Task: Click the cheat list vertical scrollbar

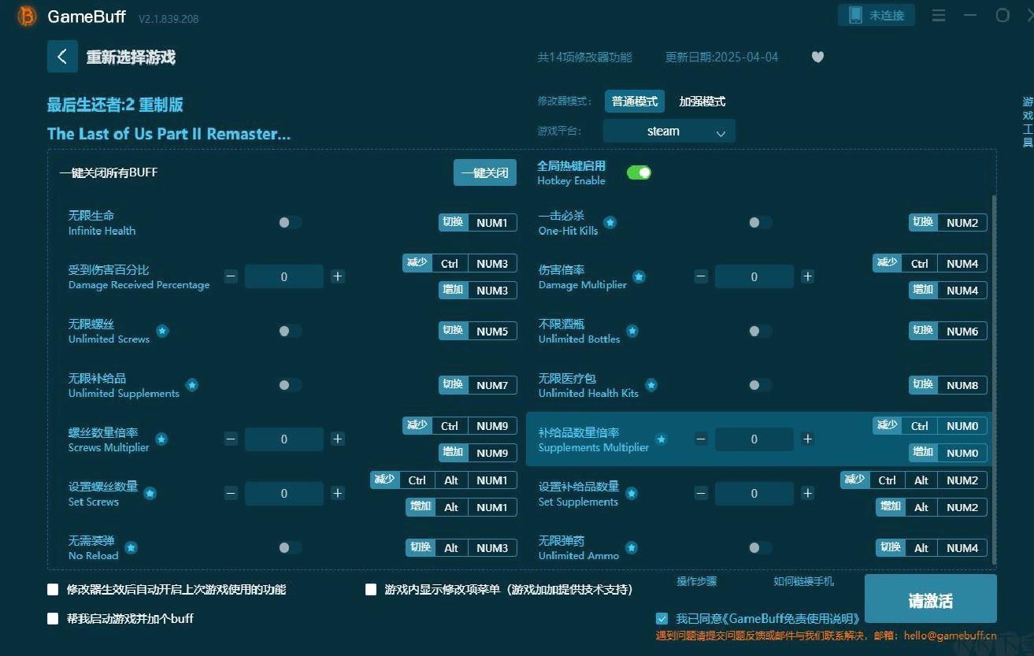Action: [994, 378]
